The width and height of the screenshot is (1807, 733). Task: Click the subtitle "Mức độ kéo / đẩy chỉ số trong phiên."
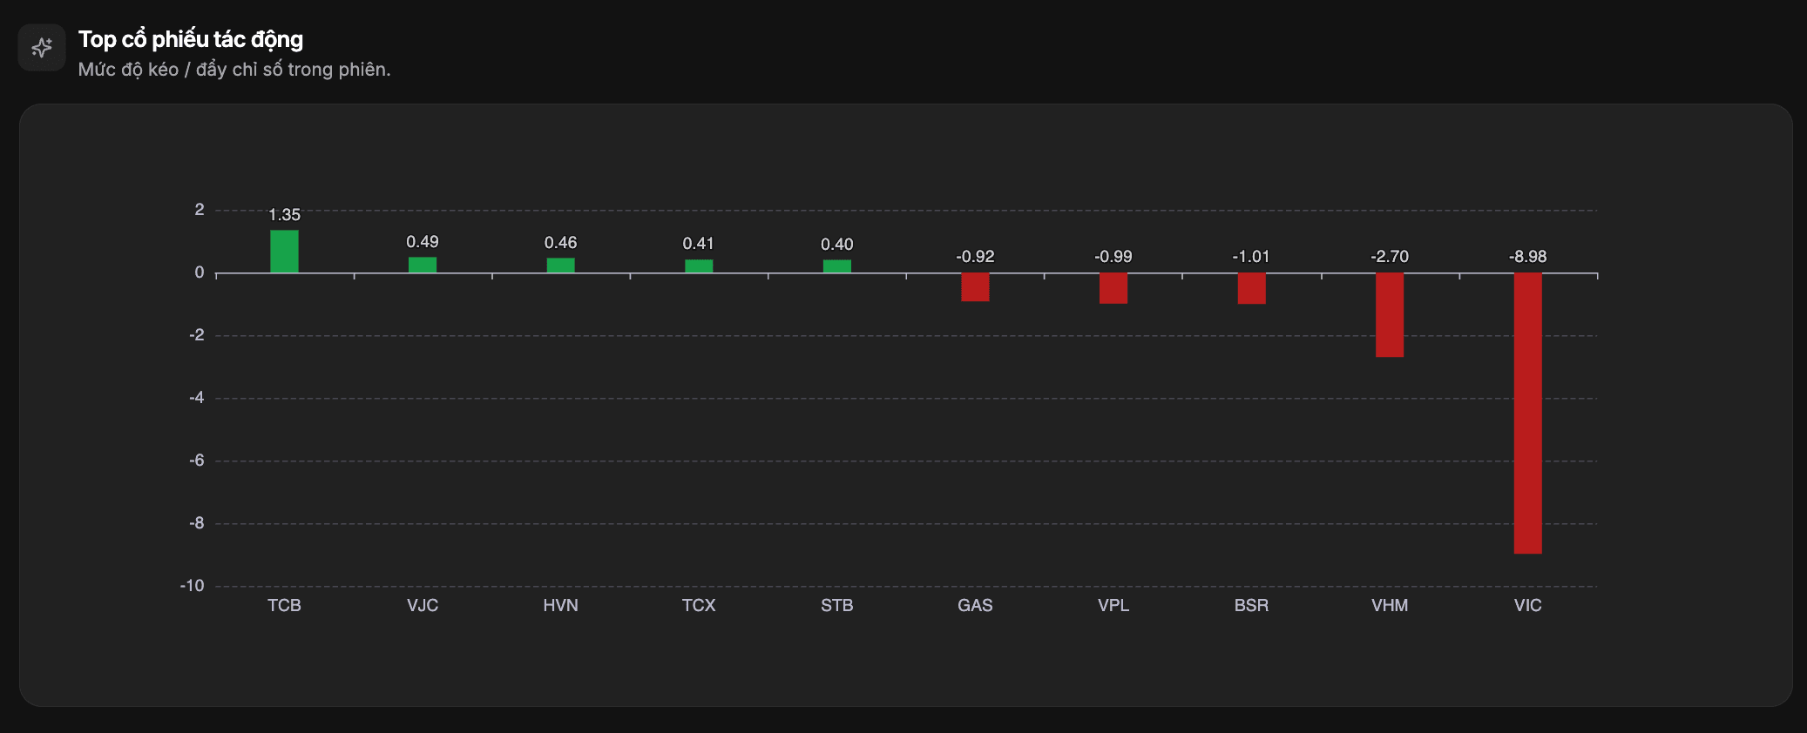[x=234, y=70]
